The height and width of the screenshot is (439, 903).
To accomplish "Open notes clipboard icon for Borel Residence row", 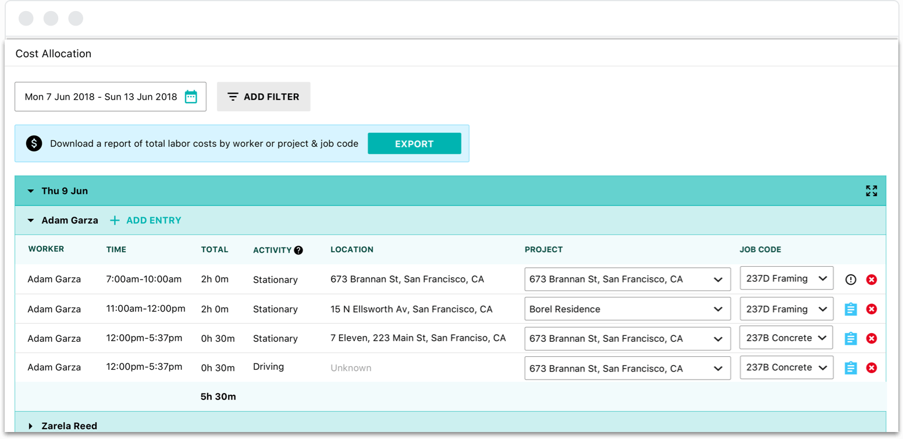I will tap(851, 309).
